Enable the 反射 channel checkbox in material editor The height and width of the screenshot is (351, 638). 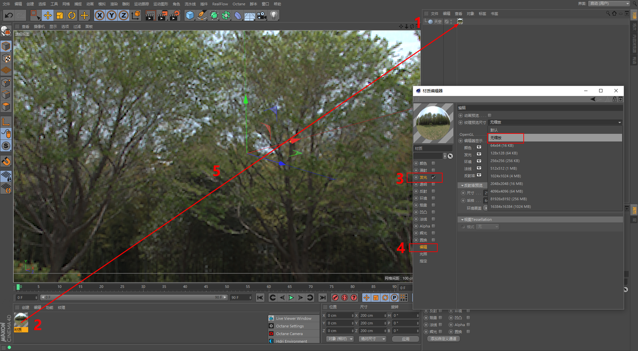click(x=433, y=191)
